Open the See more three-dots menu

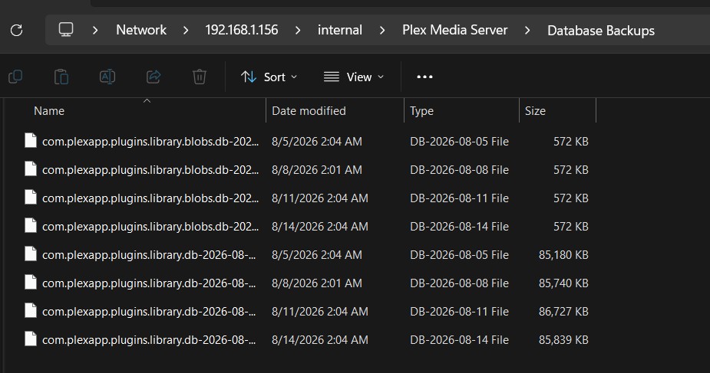coord(424,77)
